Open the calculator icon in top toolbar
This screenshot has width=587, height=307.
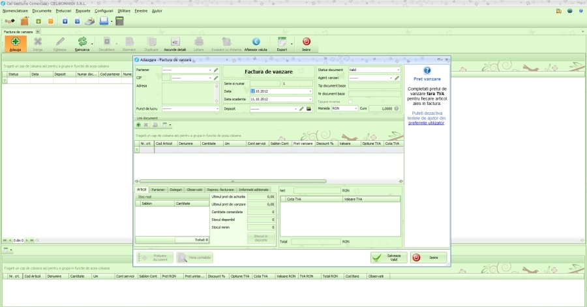(119, 21)
